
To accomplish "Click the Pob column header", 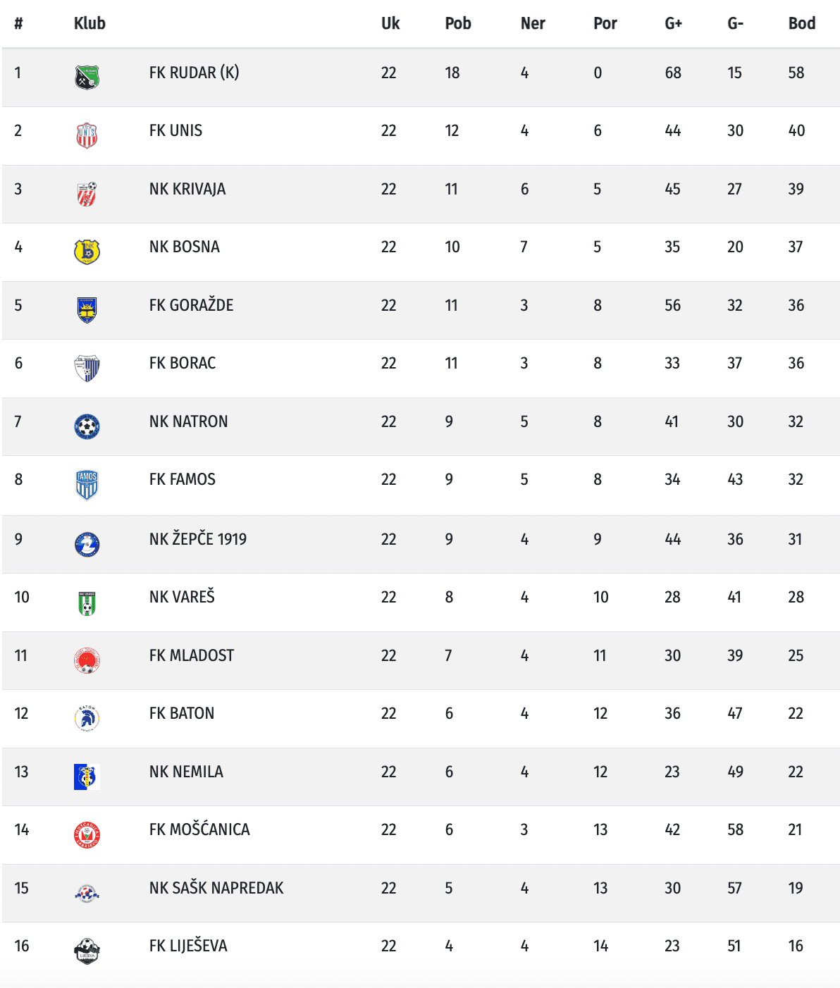I will point(457,23).
